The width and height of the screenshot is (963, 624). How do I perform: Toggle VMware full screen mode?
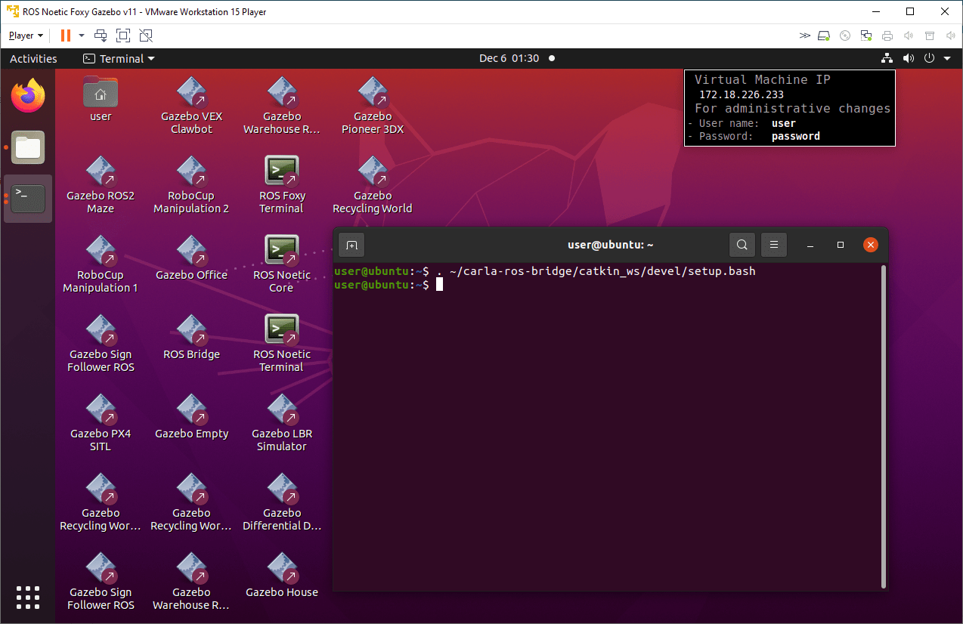click(x=123, y=36)
